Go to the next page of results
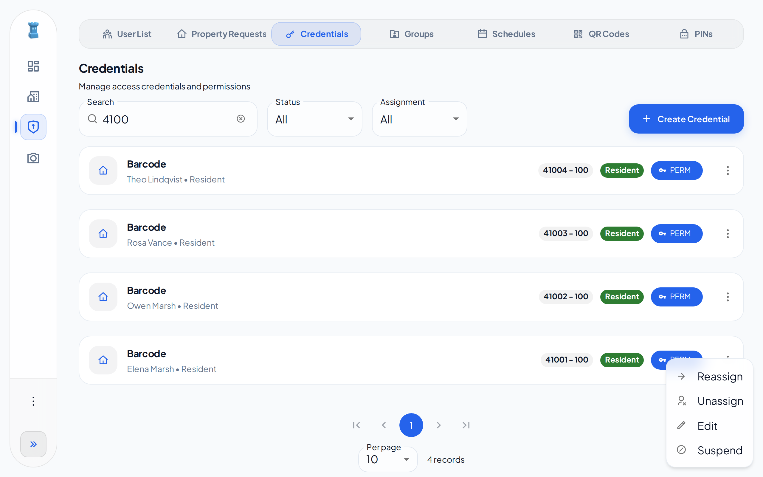 tap(438, 425)
